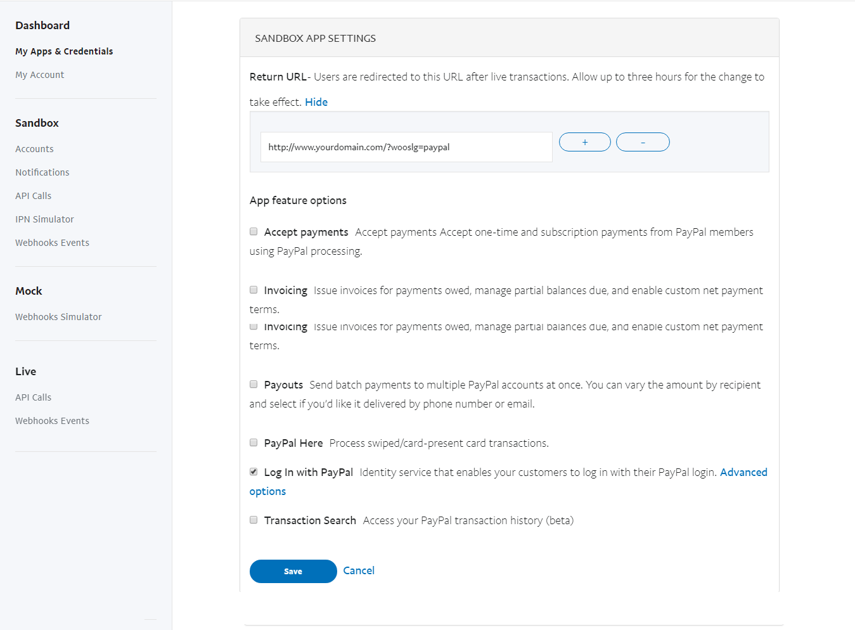
Task: Enable Transaction Search checkbox
Action: pos(254,520)
